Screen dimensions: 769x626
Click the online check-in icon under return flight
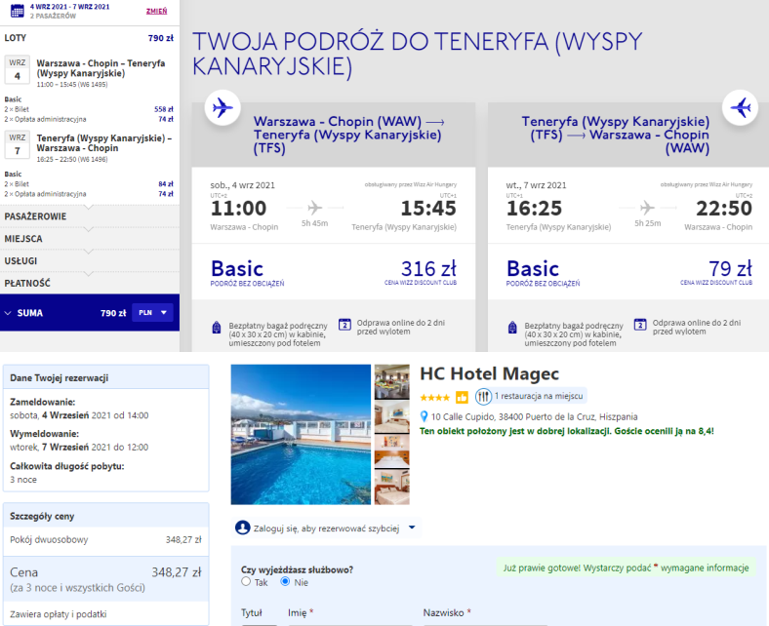coord(640,325)
